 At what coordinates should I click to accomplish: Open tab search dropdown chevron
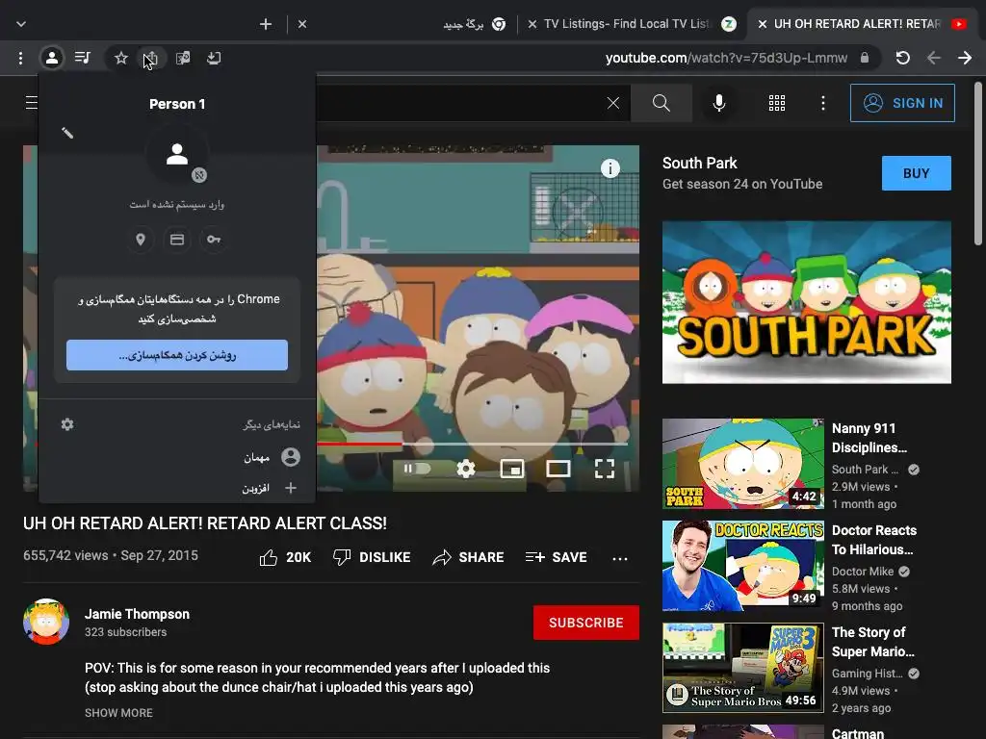click(x=21, y=24)
